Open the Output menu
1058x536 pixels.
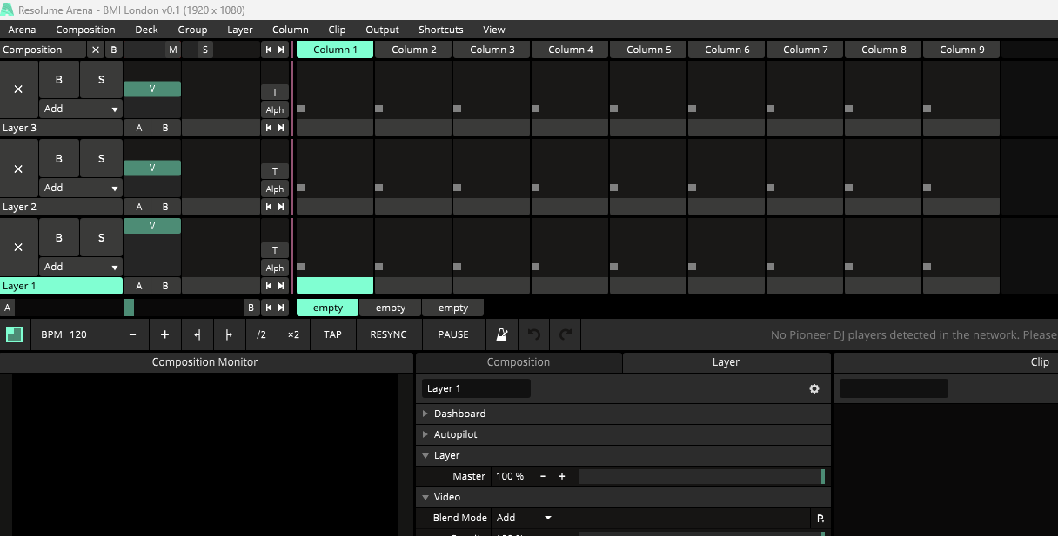(382, 30)
